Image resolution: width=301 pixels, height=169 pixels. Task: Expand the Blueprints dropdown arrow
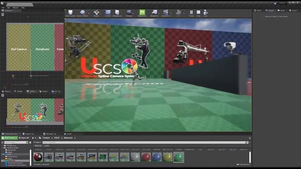point(159,14)
